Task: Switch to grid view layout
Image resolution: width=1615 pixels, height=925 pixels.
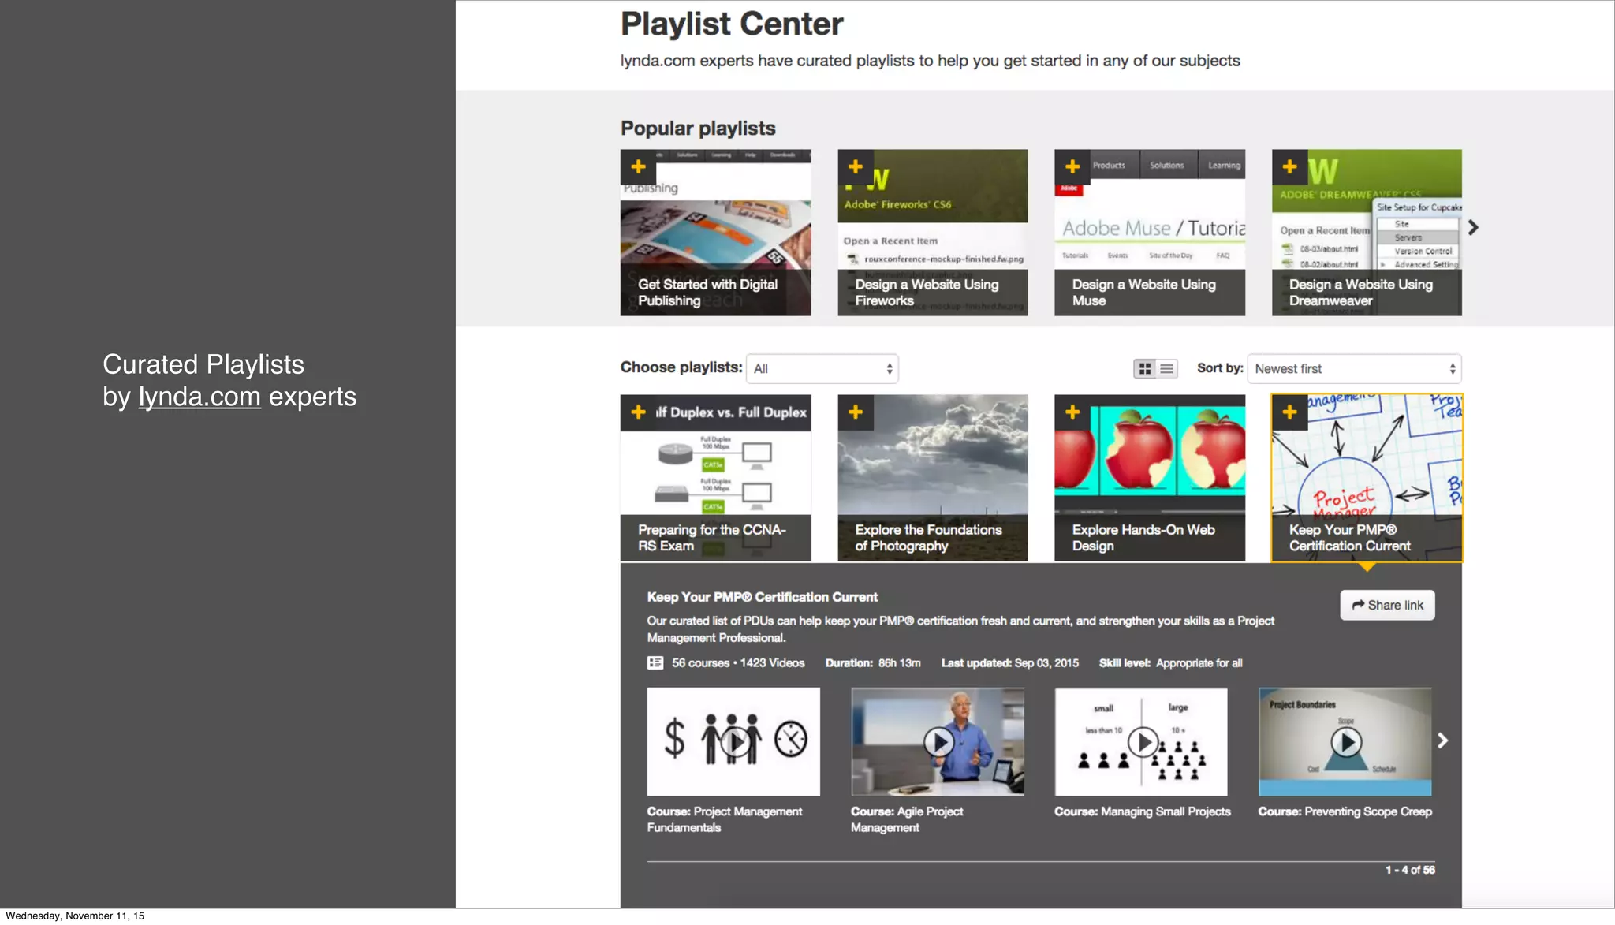Action: tap(1145, 369)
